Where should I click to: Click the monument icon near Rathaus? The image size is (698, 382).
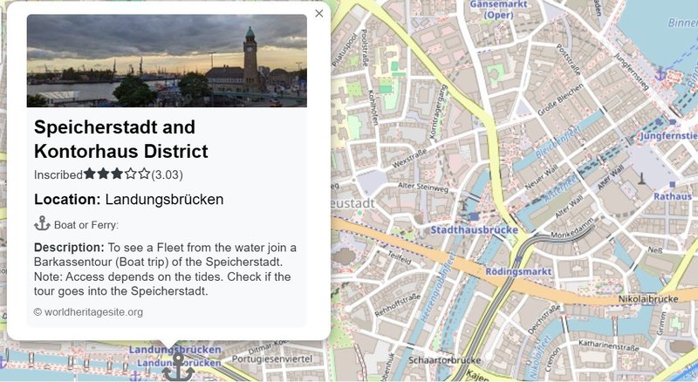tap(641, 178)
